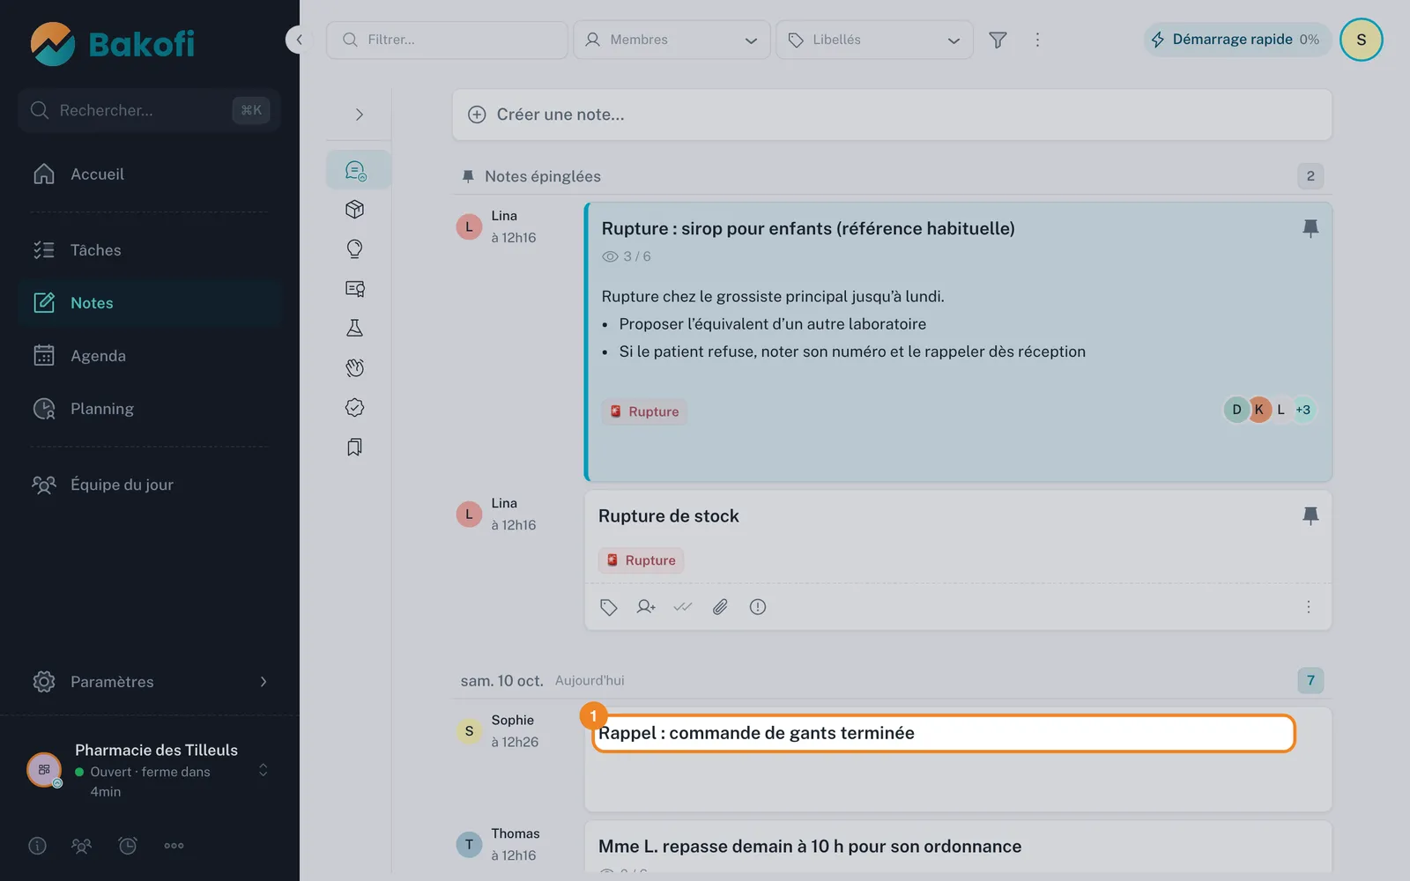Open the Tâches section

point(150,250)
